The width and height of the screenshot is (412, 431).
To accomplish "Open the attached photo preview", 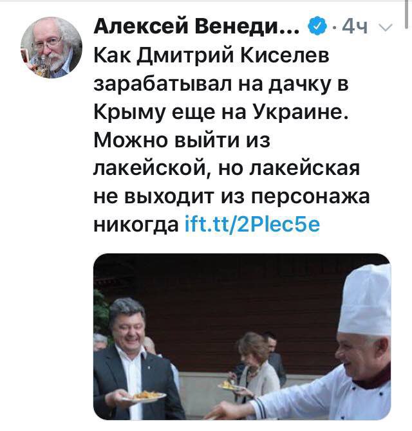I will 242,336.
